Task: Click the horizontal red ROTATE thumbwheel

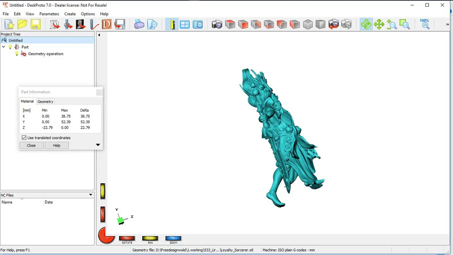Action: click(x=127, y=238)
